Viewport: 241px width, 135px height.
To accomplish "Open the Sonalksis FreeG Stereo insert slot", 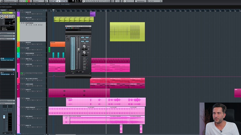I will pos(7,59).
